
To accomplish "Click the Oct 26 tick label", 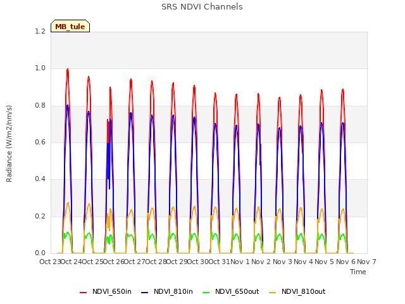I will point(113,262).
